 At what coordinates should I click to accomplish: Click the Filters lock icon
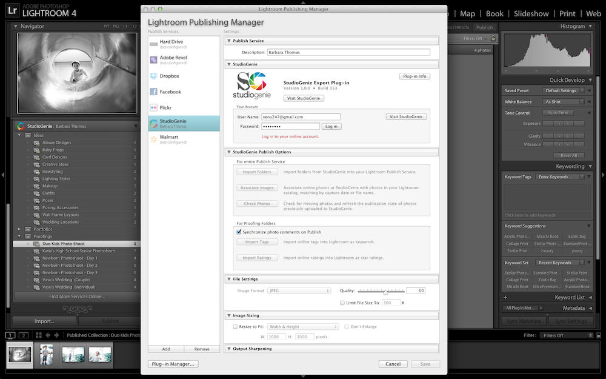[493, 38]
